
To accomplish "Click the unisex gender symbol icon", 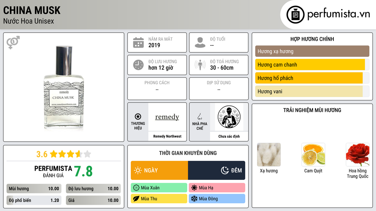I will tap(13, 42).
